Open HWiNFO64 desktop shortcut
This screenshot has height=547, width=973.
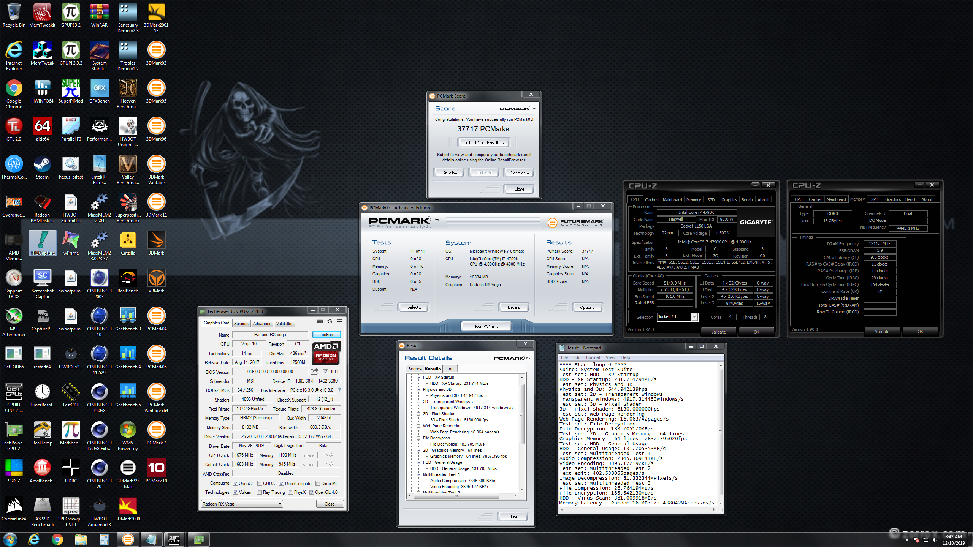click(x=42, y=92)
